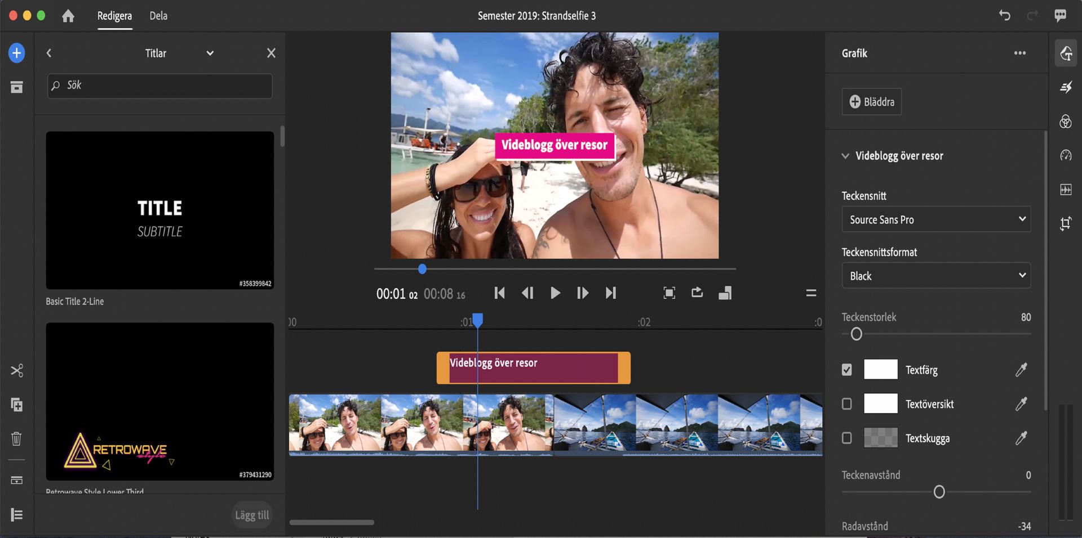The height and width of the screenshot is (538, 1082).
Task: Switch to the Redigera tab
Action: point(114,16)
